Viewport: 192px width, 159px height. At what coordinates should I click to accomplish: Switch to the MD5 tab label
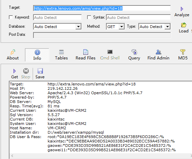[x=183, y=58]
